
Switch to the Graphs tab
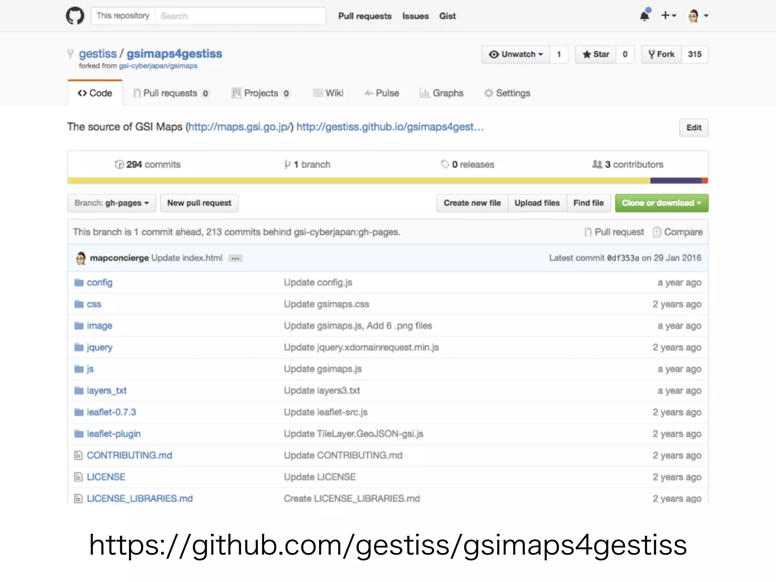pos(441,93)
